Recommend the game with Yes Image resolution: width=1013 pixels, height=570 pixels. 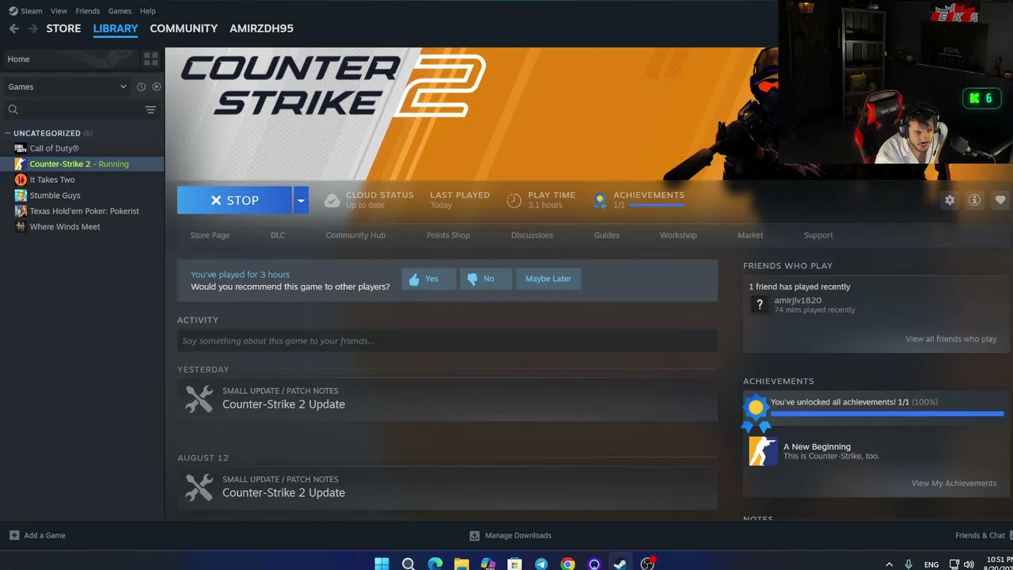(428, 279)
